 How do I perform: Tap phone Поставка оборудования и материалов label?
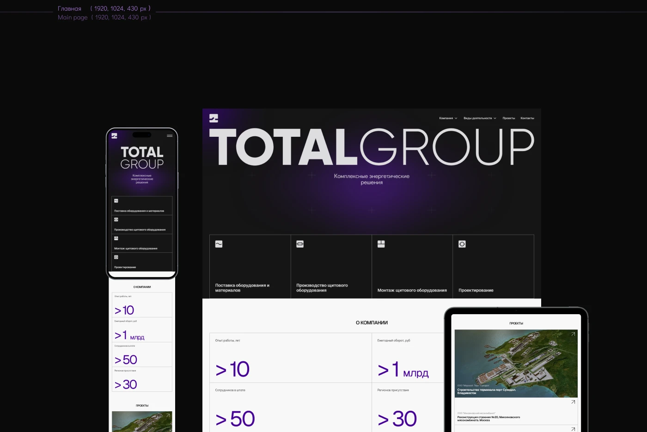pyautogui.click(x=139, y=211)
